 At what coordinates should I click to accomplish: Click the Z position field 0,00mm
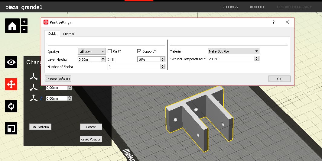point(57,98)
